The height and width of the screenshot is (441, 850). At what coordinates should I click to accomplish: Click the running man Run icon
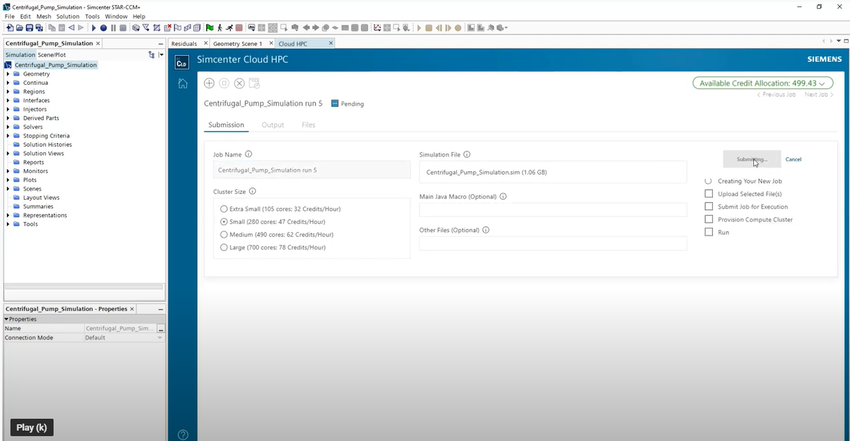click(x=219, y=28)
